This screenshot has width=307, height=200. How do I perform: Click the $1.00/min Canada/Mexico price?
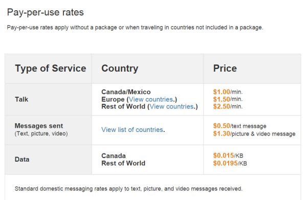tap(228, 92)
